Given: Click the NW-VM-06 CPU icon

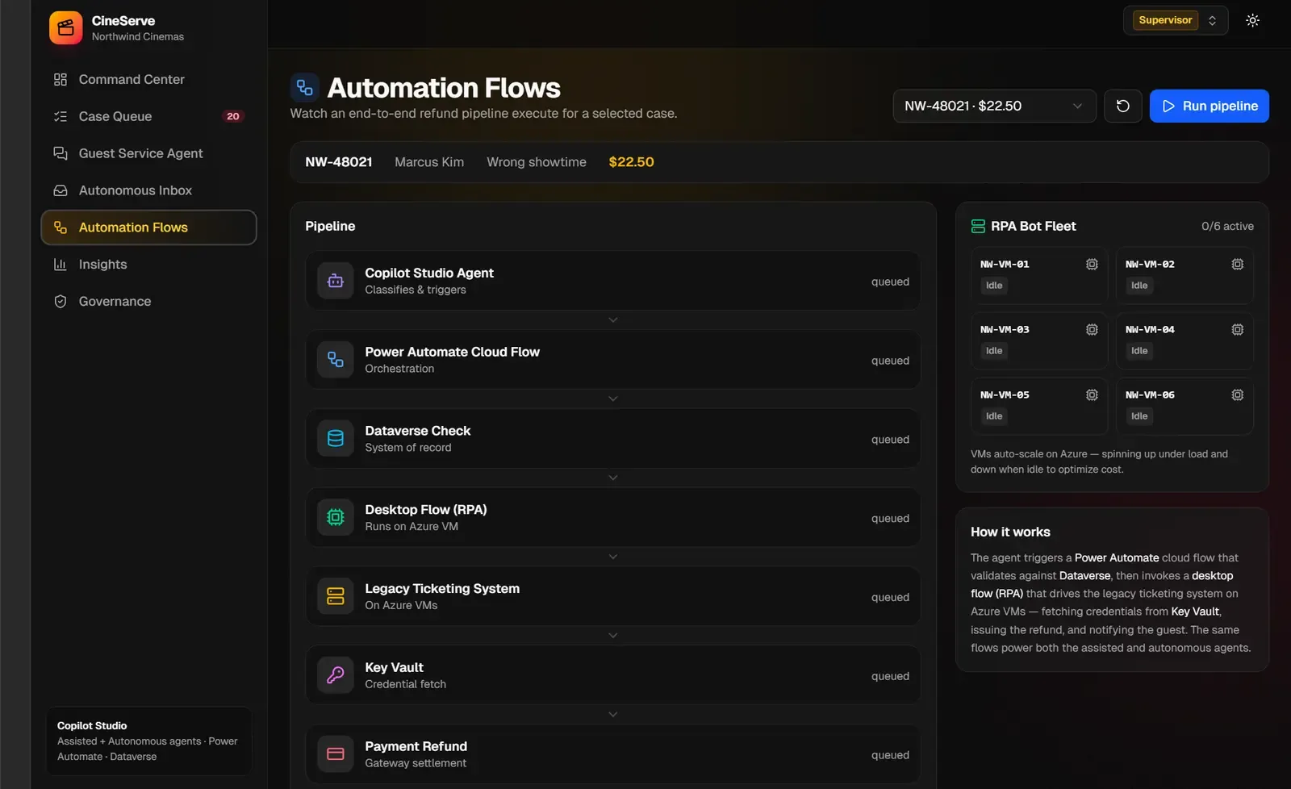Looking at the screenshot, I should click(1237, 395).
